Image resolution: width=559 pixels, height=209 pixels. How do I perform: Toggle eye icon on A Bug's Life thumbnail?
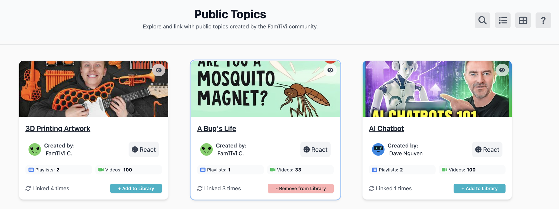[330, 70]
